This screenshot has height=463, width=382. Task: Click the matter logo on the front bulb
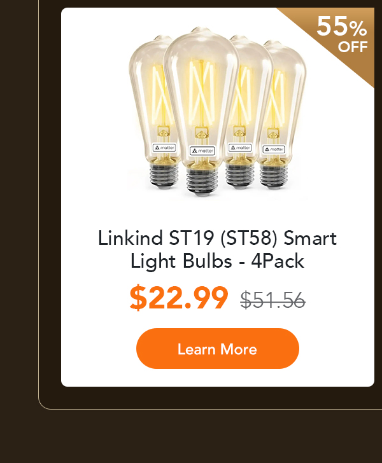[x=202, y=151]
